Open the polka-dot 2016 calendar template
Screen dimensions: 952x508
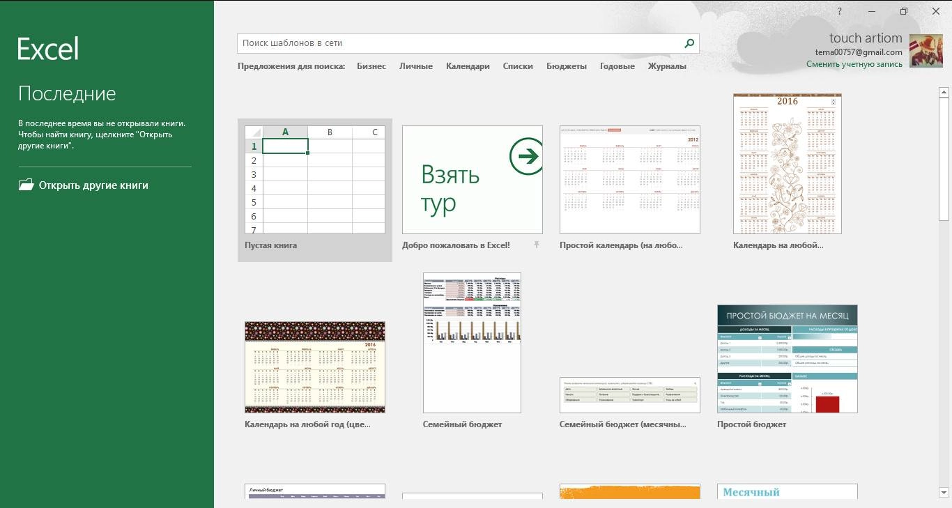click(315, 367)
